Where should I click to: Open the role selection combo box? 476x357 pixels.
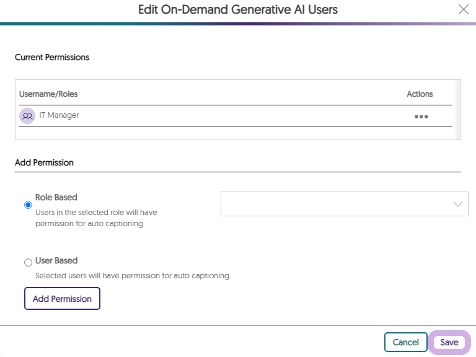pyautogui.click(x=344, y=204)
